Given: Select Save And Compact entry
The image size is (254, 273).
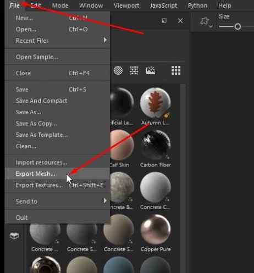Looking at the screenshot, I should [x=57, y=101].
